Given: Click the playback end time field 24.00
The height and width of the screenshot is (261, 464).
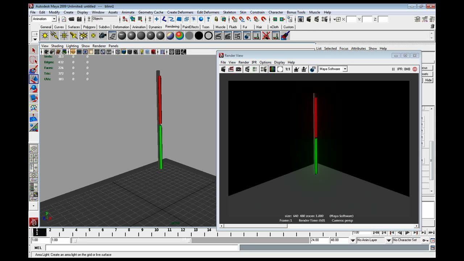Looking at the screenshot, I should 319,240.
